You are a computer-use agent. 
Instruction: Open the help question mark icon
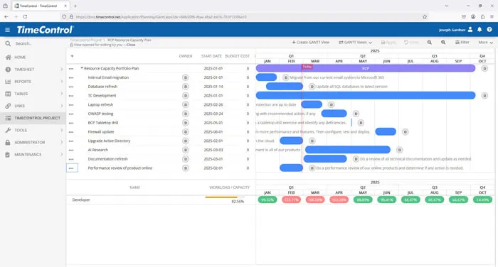pyautogui.click(x=489, y=30)
